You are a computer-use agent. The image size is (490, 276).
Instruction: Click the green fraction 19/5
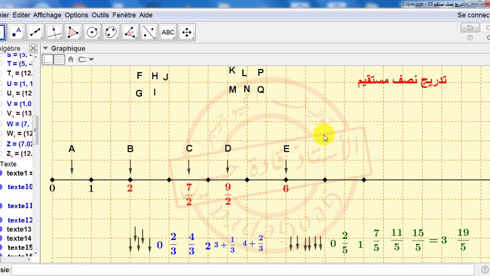(x=463, y=239)
